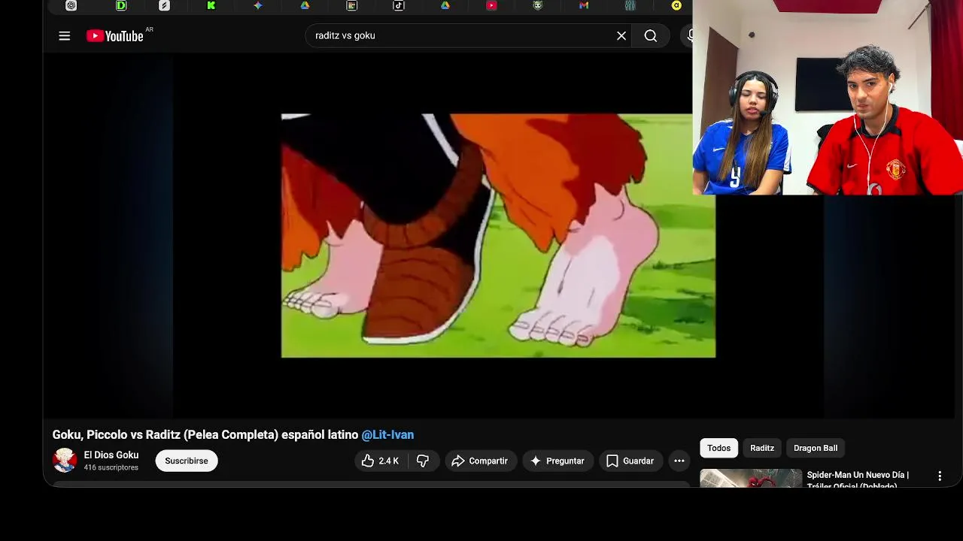Subscribe with the Suscribirse button
This screenshot has height=541, width=963.
(187, 461)
